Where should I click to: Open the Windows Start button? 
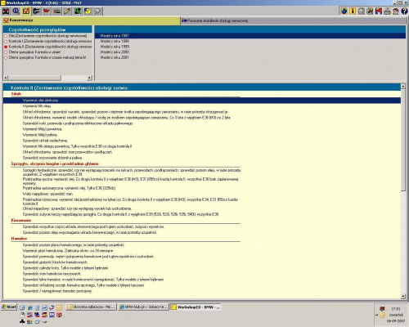click(x=9, y=307)
